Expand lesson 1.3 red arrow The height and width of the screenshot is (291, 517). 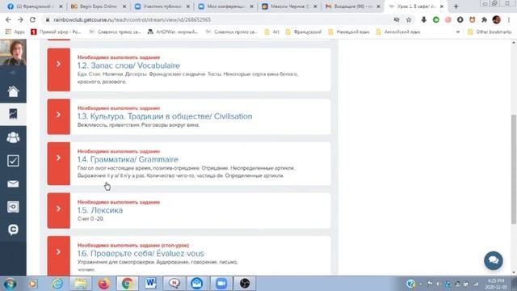pyautogui.click(x=58, y=116)
